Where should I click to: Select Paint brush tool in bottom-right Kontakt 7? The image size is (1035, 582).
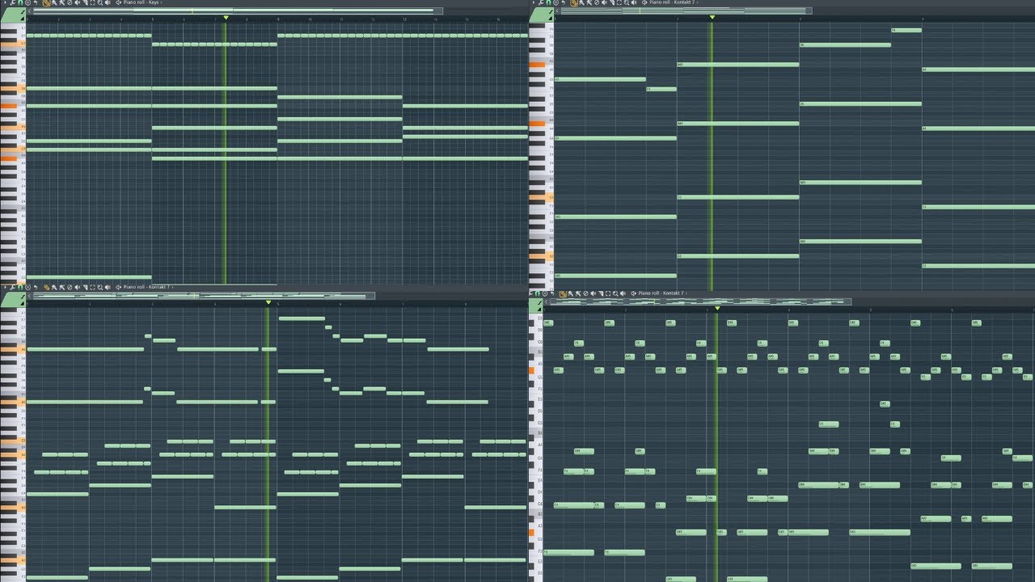click(x=571, y=293)
